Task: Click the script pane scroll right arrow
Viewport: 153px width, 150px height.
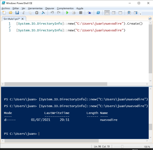Action: tap(147, 84)
